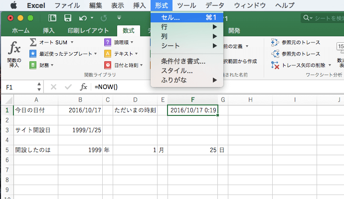Click the AutoSum sigma icon
The image size is (344, 199).
[33, 42]
